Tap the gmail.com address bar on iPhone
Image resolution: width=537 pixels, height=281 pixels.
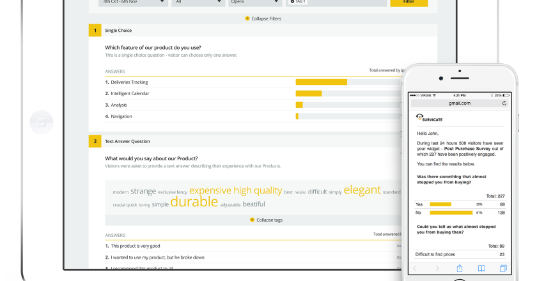[x=459, y=103]
